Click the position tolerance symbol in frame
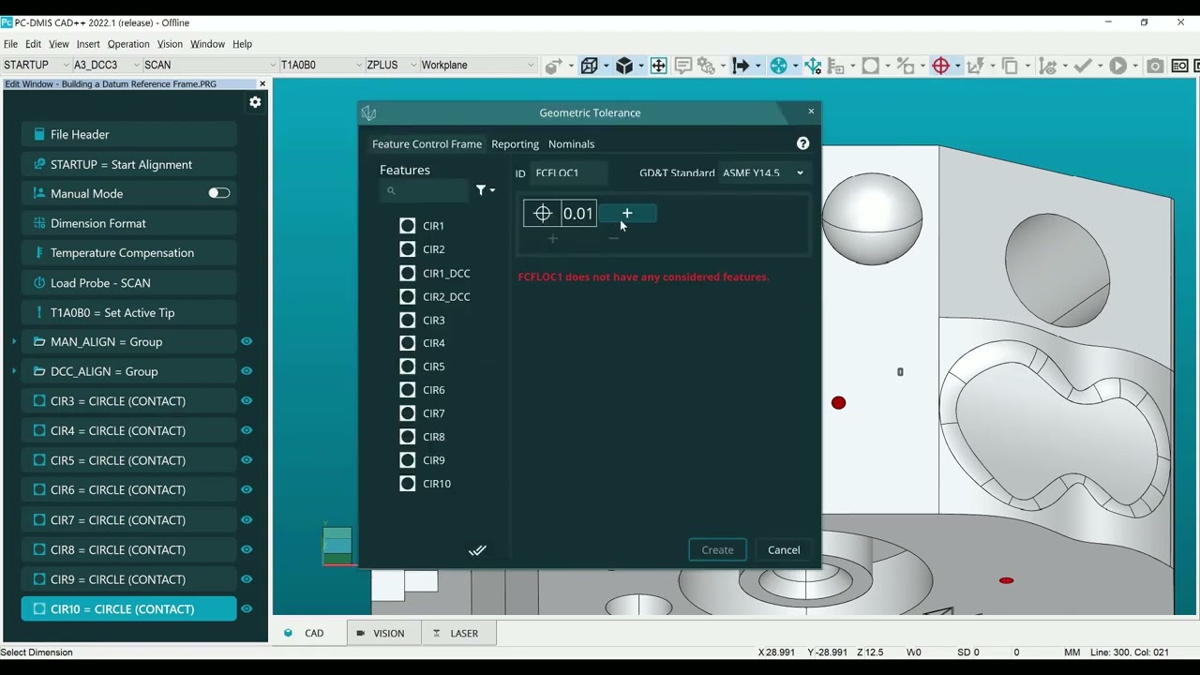1200x675 pixels. click(x=543, y=214)
